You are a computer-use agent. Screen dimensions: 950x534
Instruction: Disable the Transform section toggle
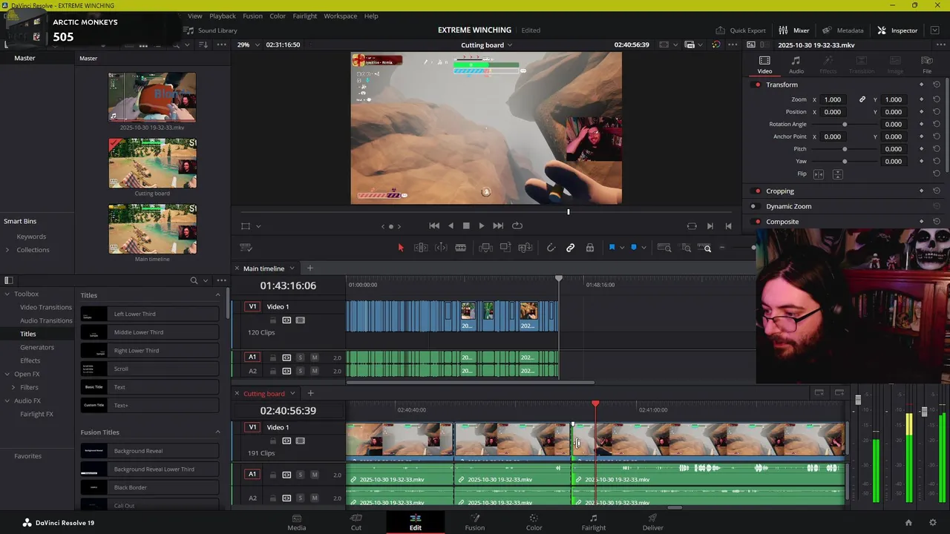757,85
